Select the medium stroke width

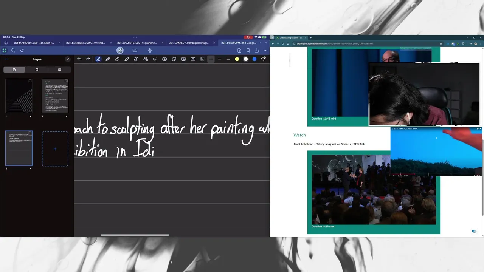pos(220,59)
